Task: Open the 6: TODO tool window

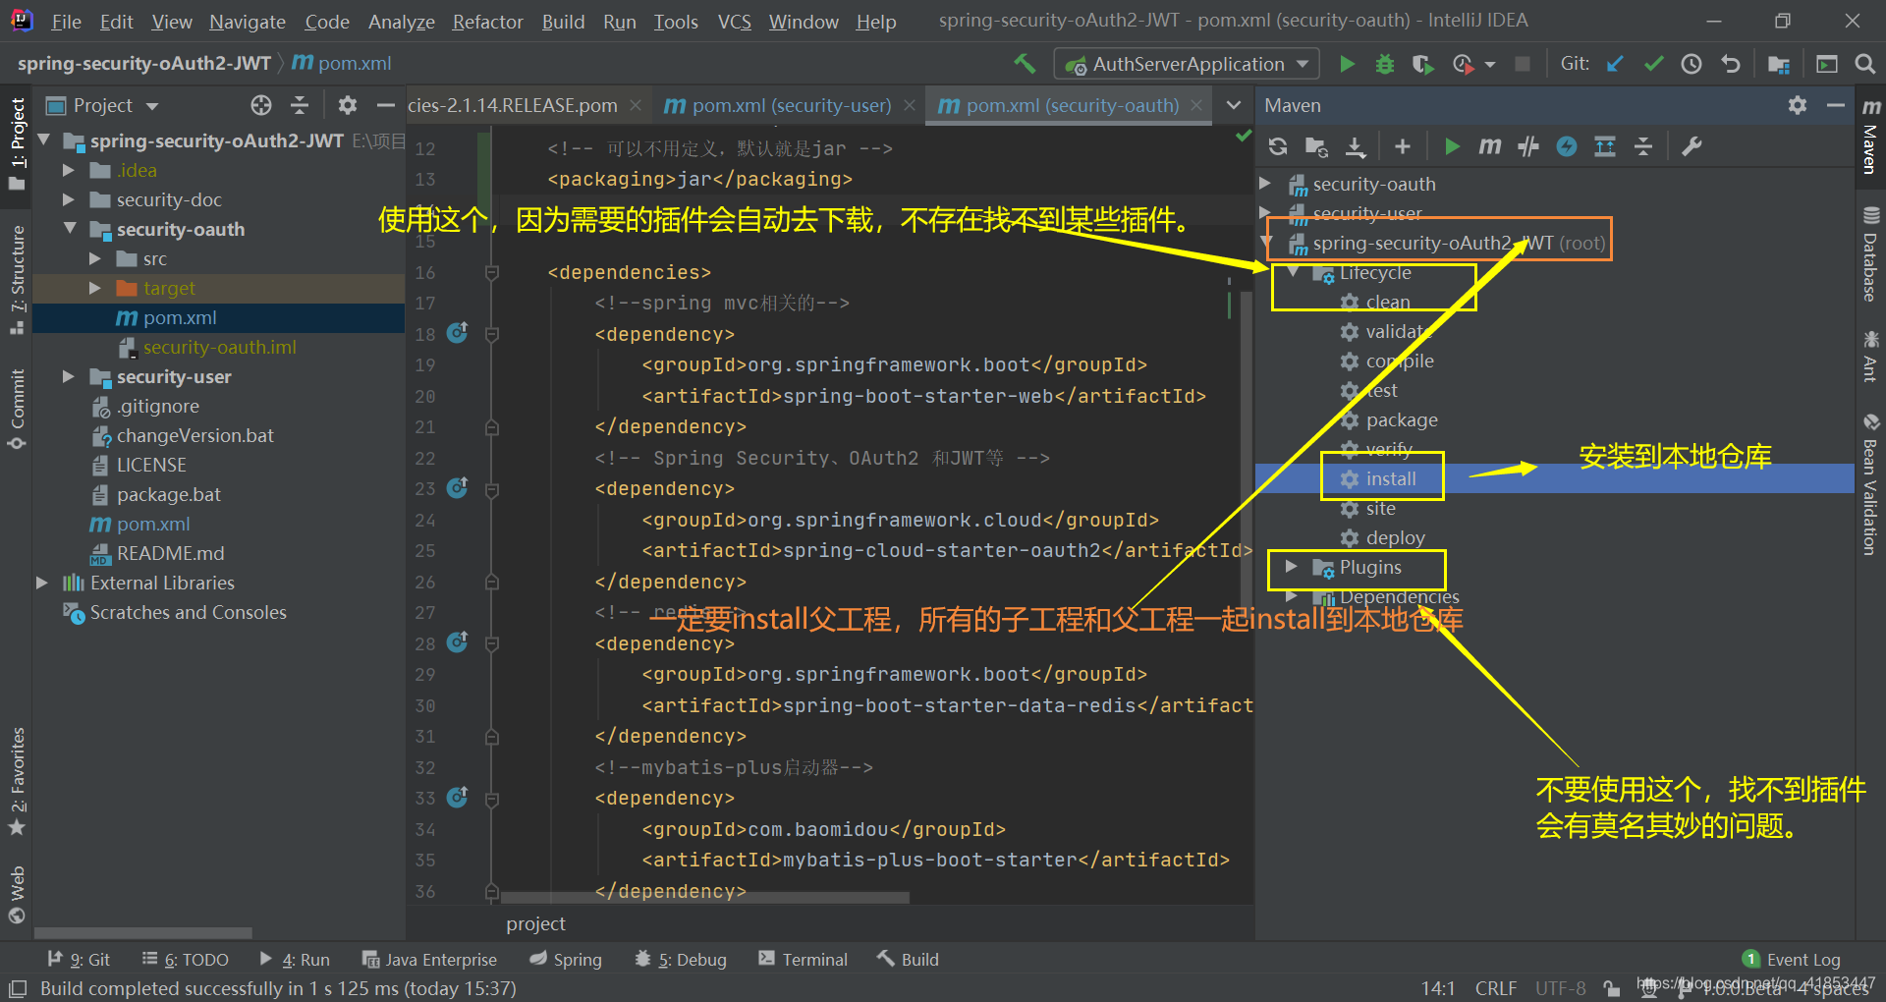Action: pyautogui.click(x=185, y=960)
